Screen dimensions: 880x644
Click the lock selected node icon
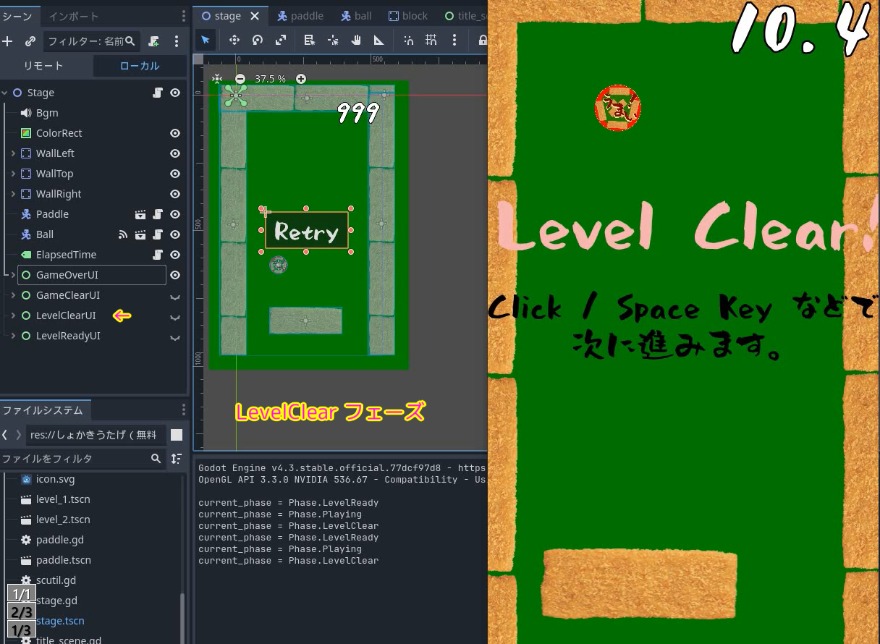click(x=482, y=40)
